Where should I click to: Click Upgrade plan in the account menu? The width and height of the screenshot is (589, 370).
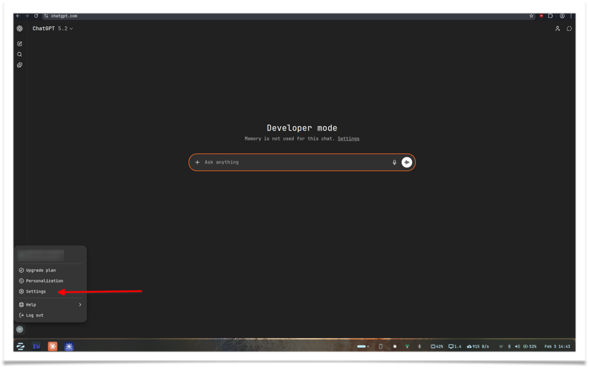(41, 270)
